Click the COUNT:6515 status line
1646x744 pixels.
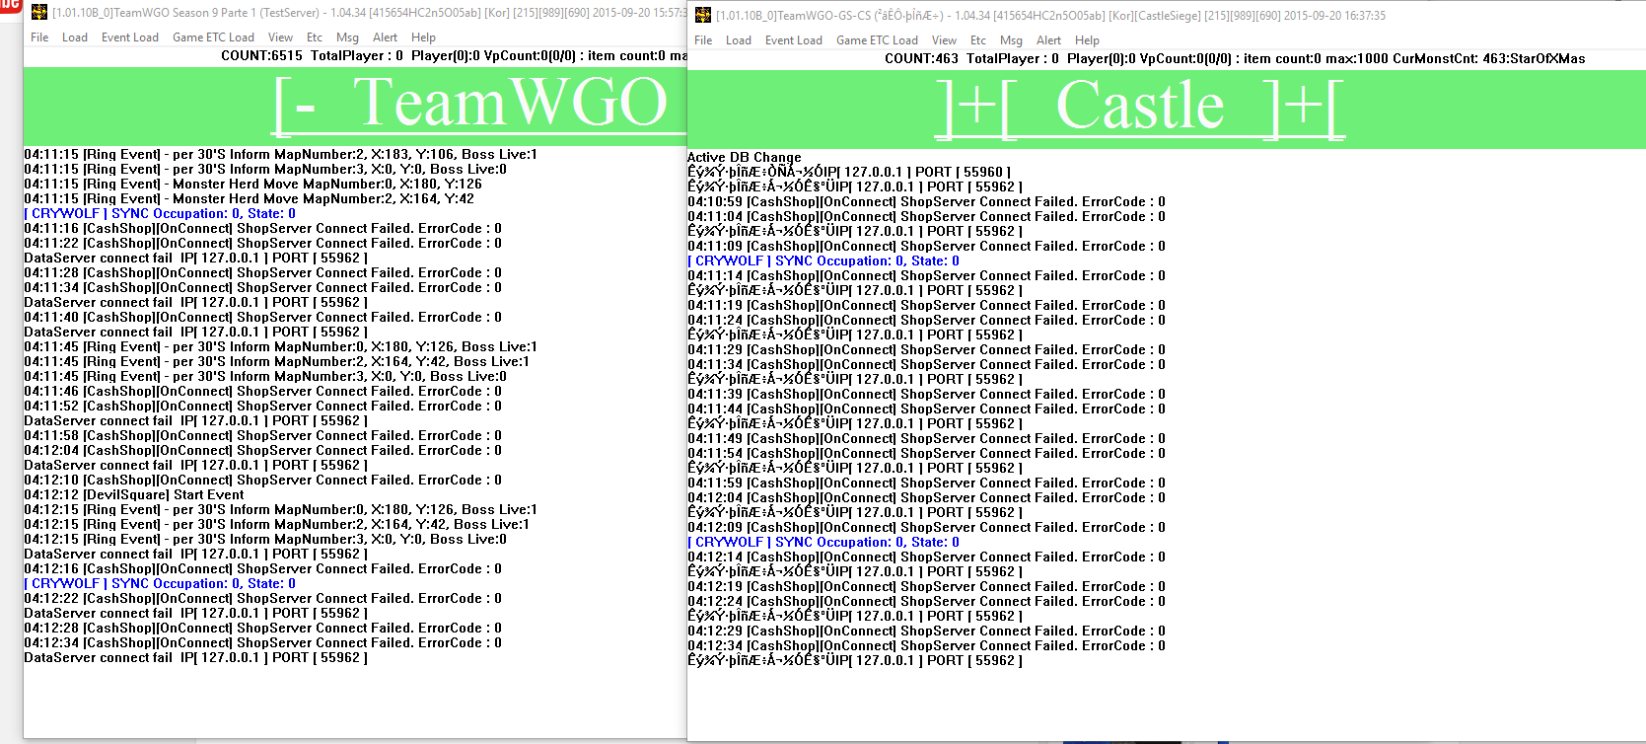click(454, 56)
